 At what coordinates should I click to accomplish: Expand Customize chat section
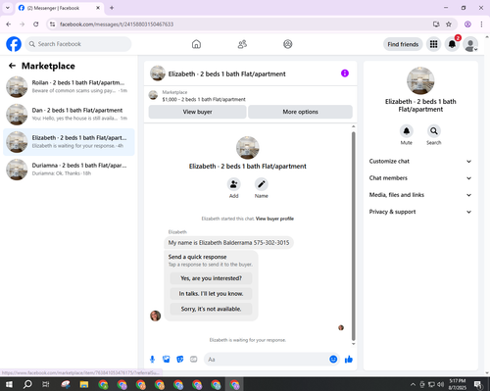[x=420, y=161]
